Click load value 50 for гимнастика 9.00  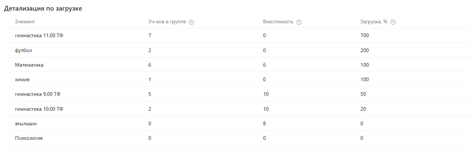363,94
